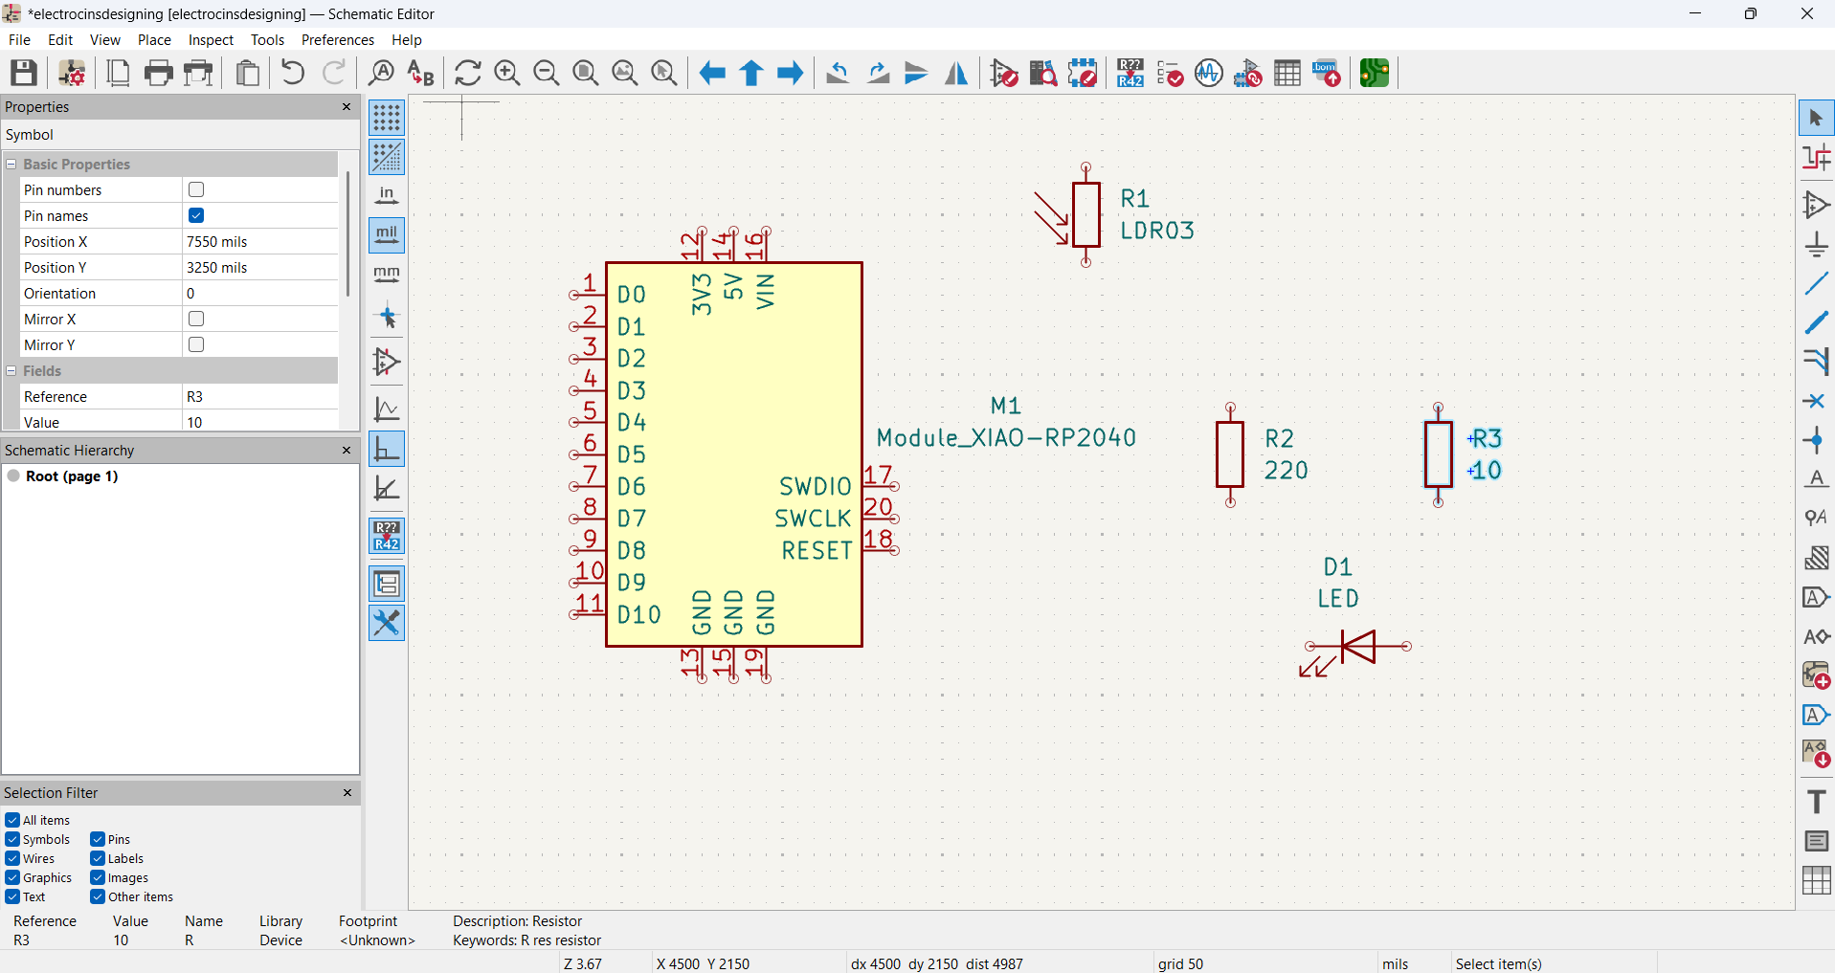This screenshot has height=973, width=1835.
Task: Close the Schematic Hierarchy panel
Action: tap(347, 450)
